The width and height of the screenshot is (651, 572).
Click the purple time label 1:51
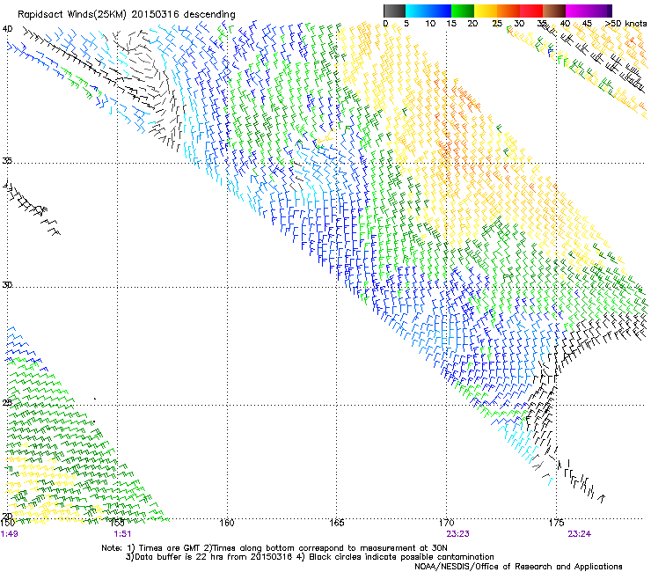122,534
